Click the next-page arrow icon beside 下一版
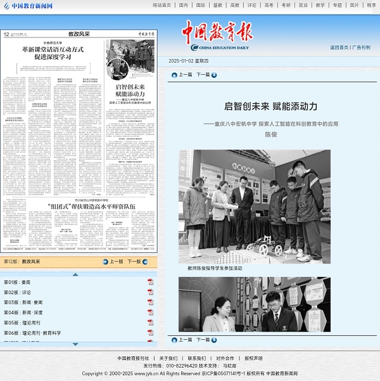 [145, 262]
